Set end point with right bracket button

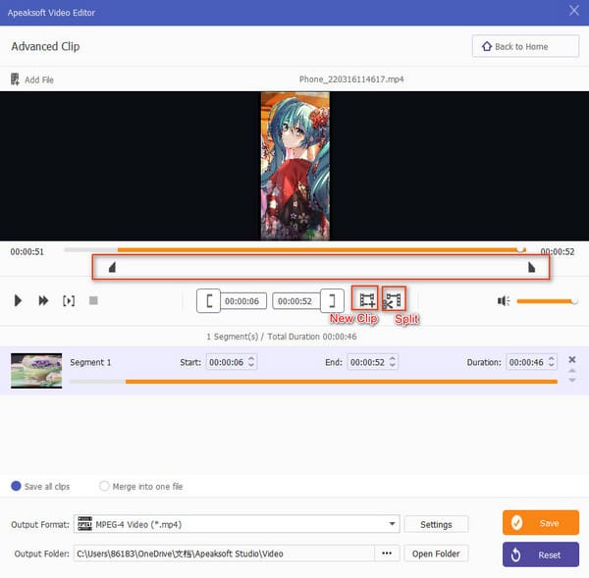pyautogui.click(x=332, y=301)
